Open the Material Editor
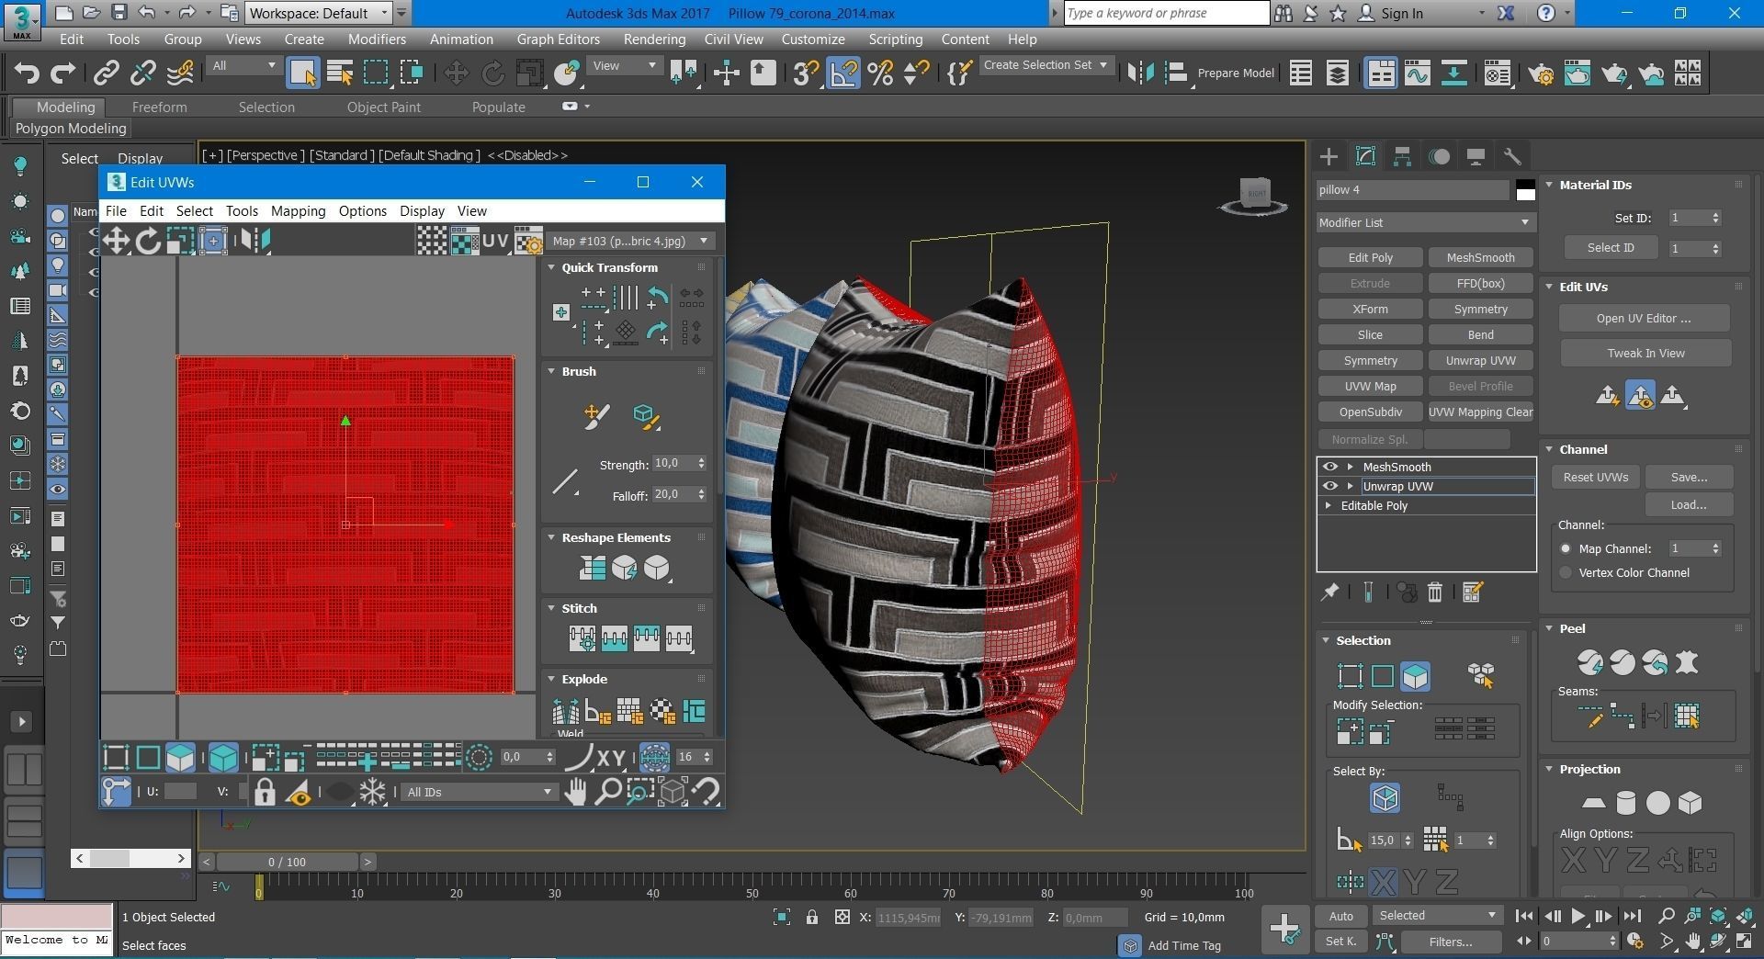 tap(1498, 73)
